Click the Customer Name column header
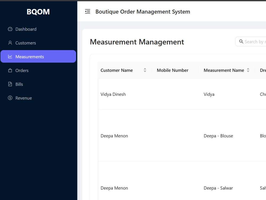Image resolution: width=266 pixels, height=200 pixels. coord(124,70)
